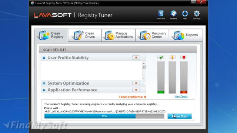Image resolution: width=237 pixels, height=133 pixels.
Task: Click the scan progress bar at 76%
Action: 104,116
